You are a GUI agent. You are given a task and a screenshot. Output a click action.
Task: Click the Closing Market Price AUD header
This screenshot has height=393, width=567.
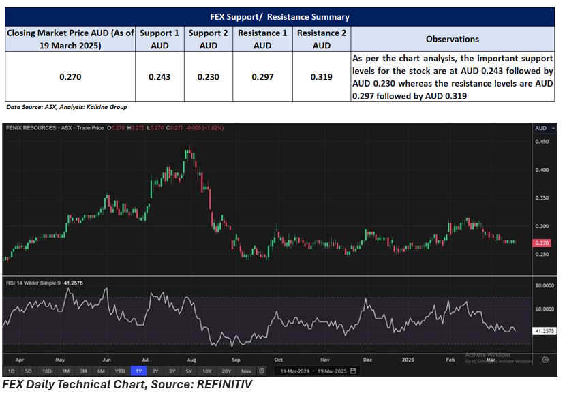point(70,39)
